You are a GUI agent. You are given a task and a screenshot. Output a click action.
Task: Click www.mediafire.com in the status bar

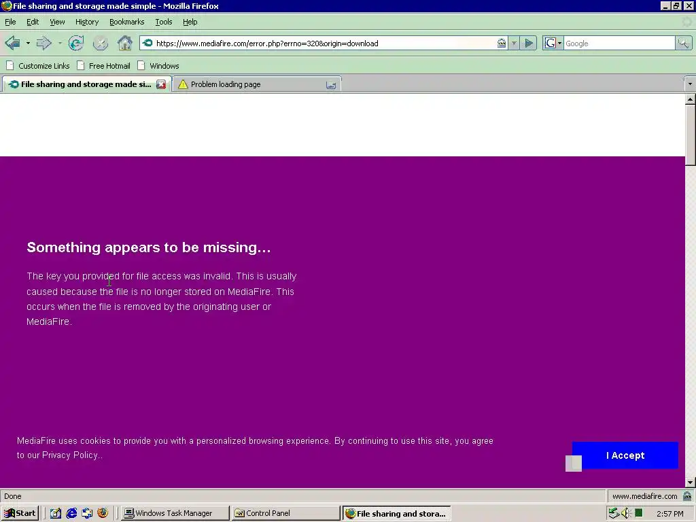[x=644, y=496]
